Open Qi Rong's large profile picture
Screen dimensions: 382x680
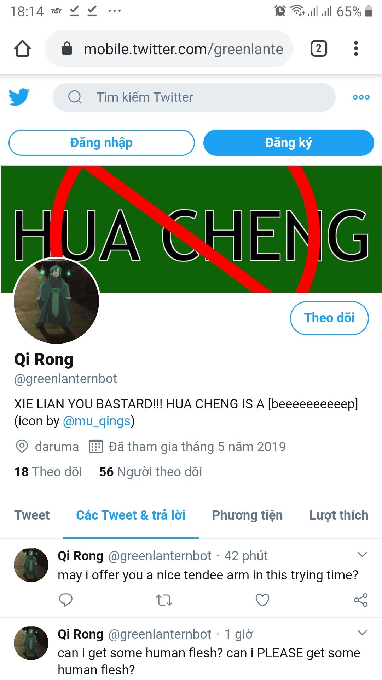pyautogui.click(x=57, y=301)
